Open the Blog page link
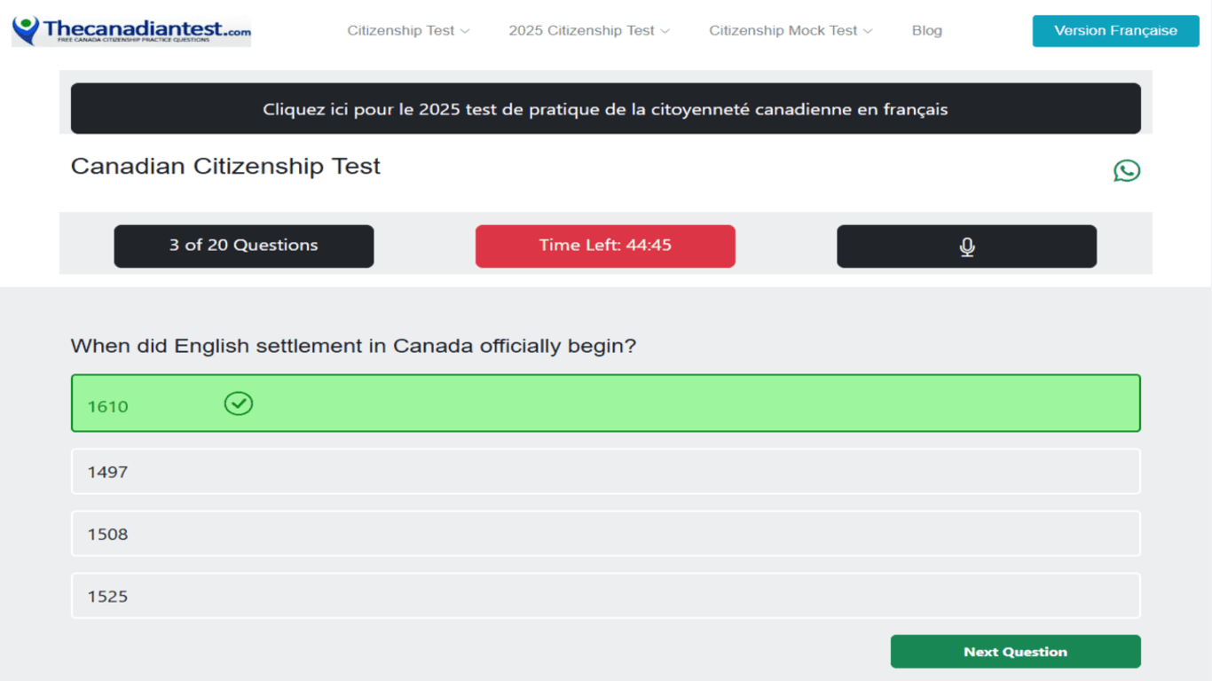The height and width of the screenshot is (681, 1212). coord(927,30)
